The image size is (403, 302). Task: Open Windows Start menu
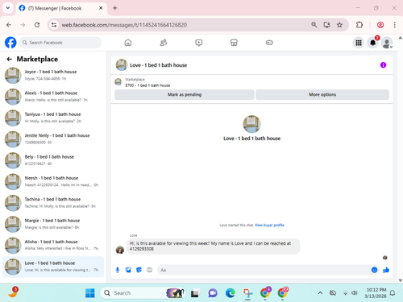tap(89, 293)
